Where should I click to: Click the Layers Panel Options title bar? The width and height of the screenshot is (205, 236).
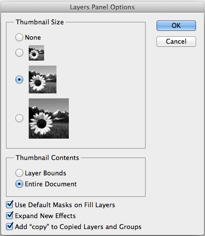point(102,7)
